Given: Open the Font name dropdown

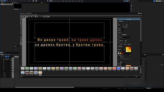Looking at the screenshot, I should [125, 37].
